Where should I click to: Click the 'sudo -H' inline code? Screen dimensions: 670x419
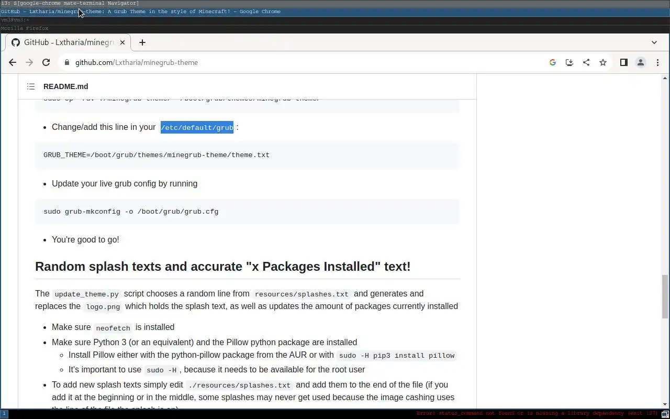tap(162, 370)
